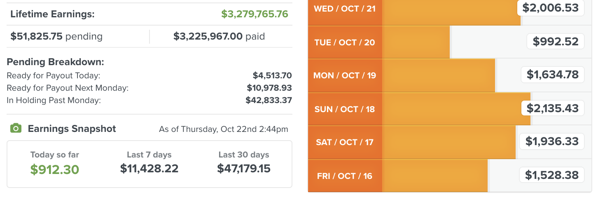This screenshot has height=202, width=598.
Task: Select the Last 7 days earnings figure
Action: pyautogui.click(x=149, y=168)
